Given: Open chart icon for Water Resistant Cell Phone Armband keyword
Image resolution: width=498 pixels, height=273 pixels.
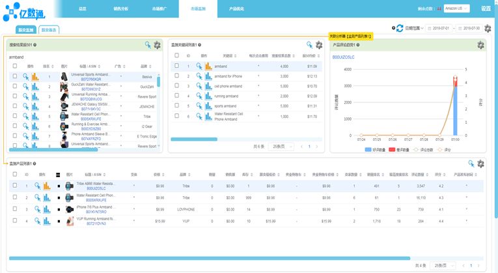Looking at the screenshot, I should 208,117.
